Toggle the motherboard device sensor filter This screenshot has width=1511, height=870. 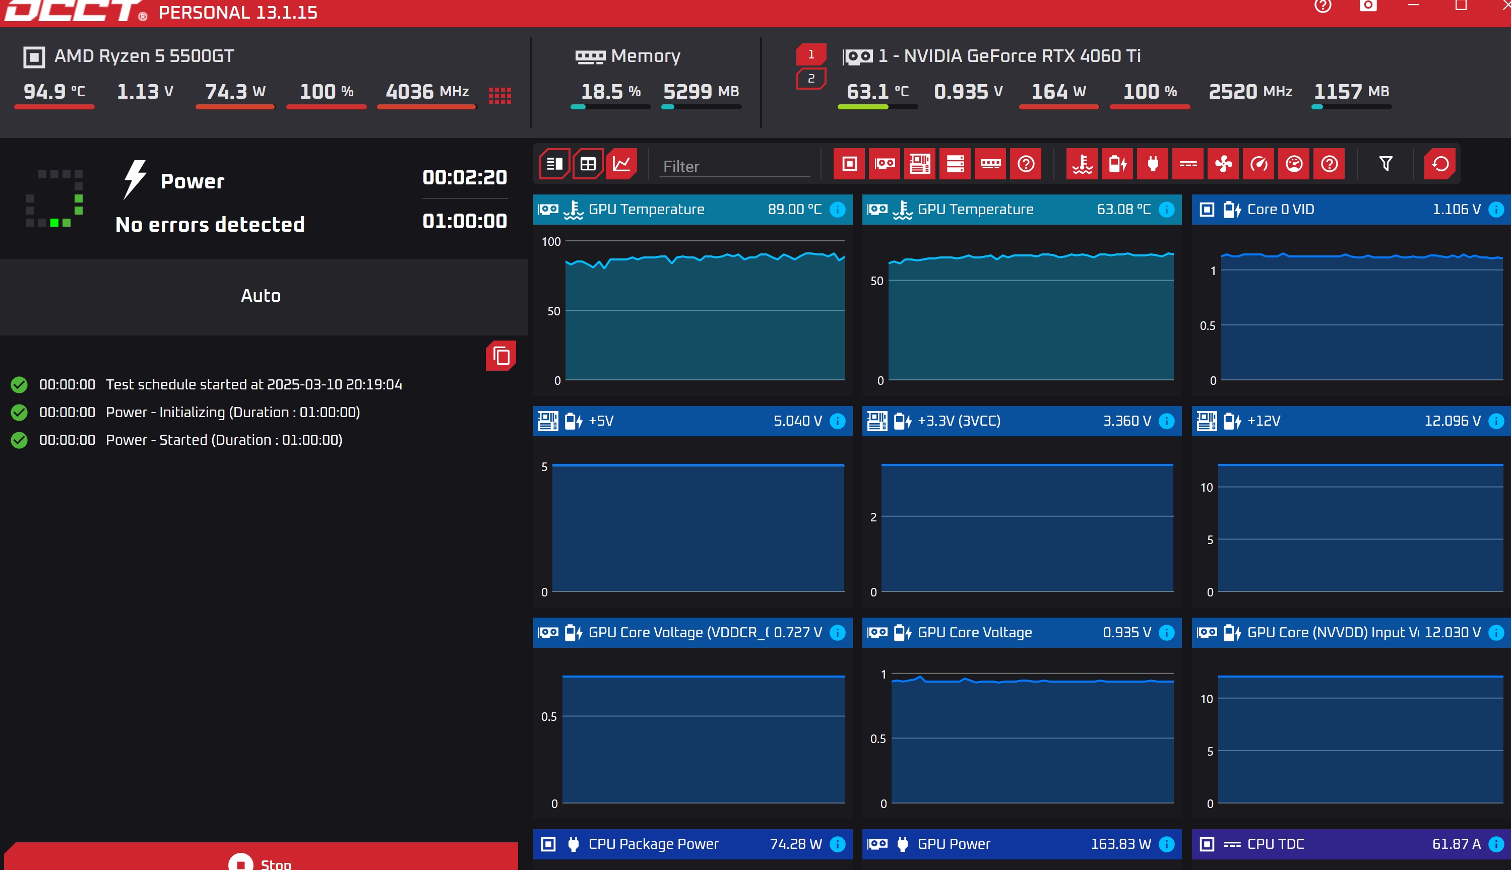click(920, 164)
